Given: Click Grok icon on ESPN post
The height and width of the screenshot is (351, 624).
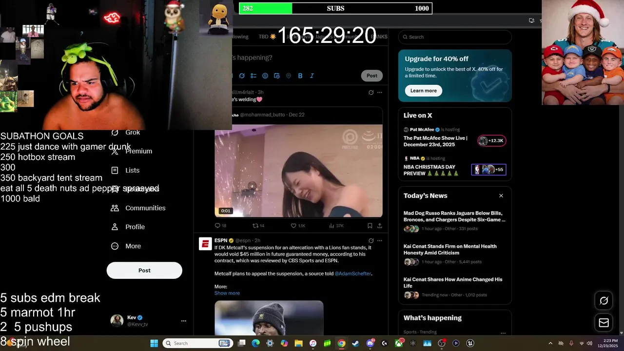Looking at the screenshot, I should tap(371, 240).
